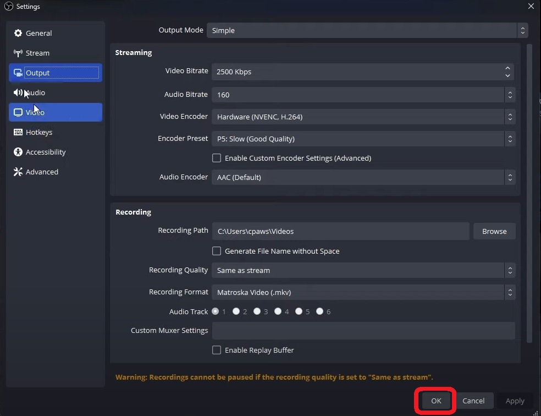The height and width of the screenshot is (416, 541).
Task: Click the Custom Muxer Settings field
Action: (363, 331)
